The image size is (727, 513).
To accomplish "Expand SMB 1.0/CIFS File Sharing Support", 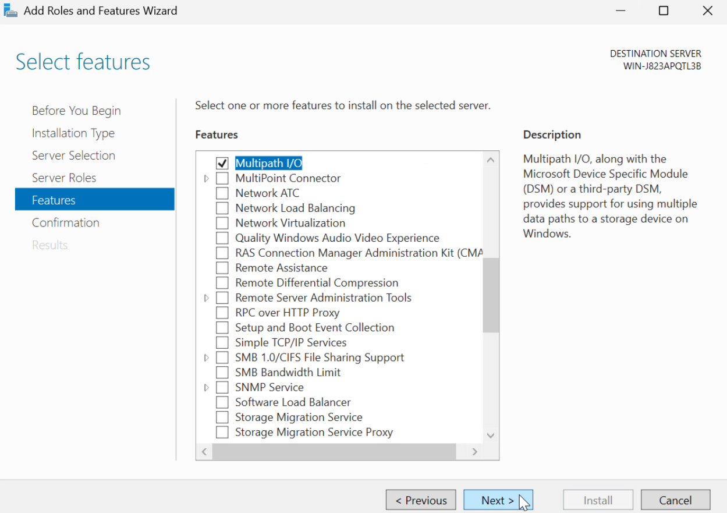I will pos(207,358).
